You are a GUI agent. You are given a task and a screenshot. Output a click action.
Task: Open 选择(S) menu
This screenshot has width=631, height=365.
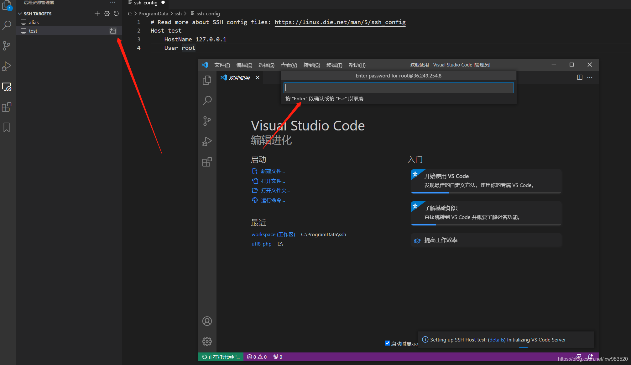tap(266, 65)
